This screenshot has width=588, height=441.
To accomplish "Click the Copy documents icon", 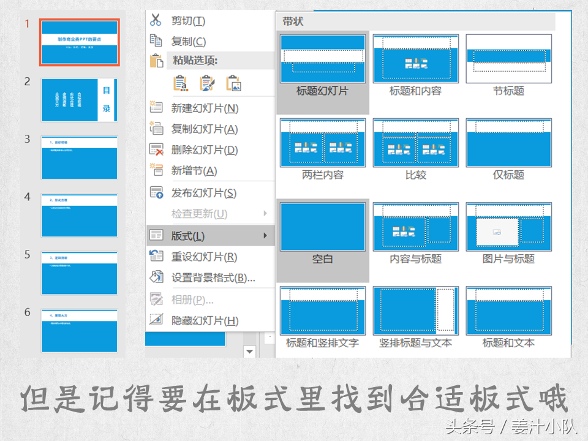I will (x=156, y=40).
